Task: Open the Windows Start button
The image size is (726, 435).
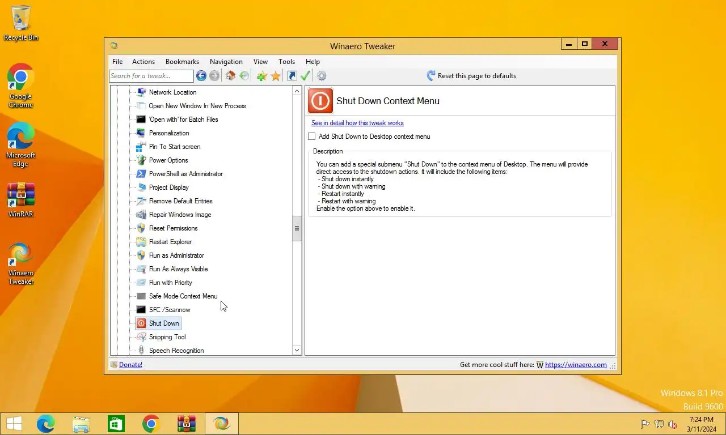Action: pyautogui.click(x=14, y=424)
